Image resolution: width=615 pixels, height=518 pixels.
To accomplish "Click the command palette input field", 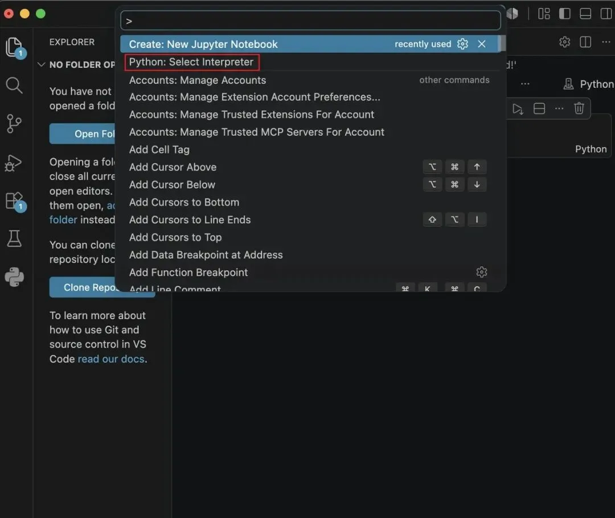I will (310, 21).
